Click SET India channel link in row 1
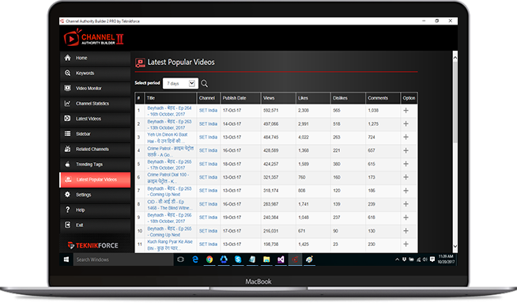Image resolution: width=517 pixels, height=303 pixels. click(208, 111)
